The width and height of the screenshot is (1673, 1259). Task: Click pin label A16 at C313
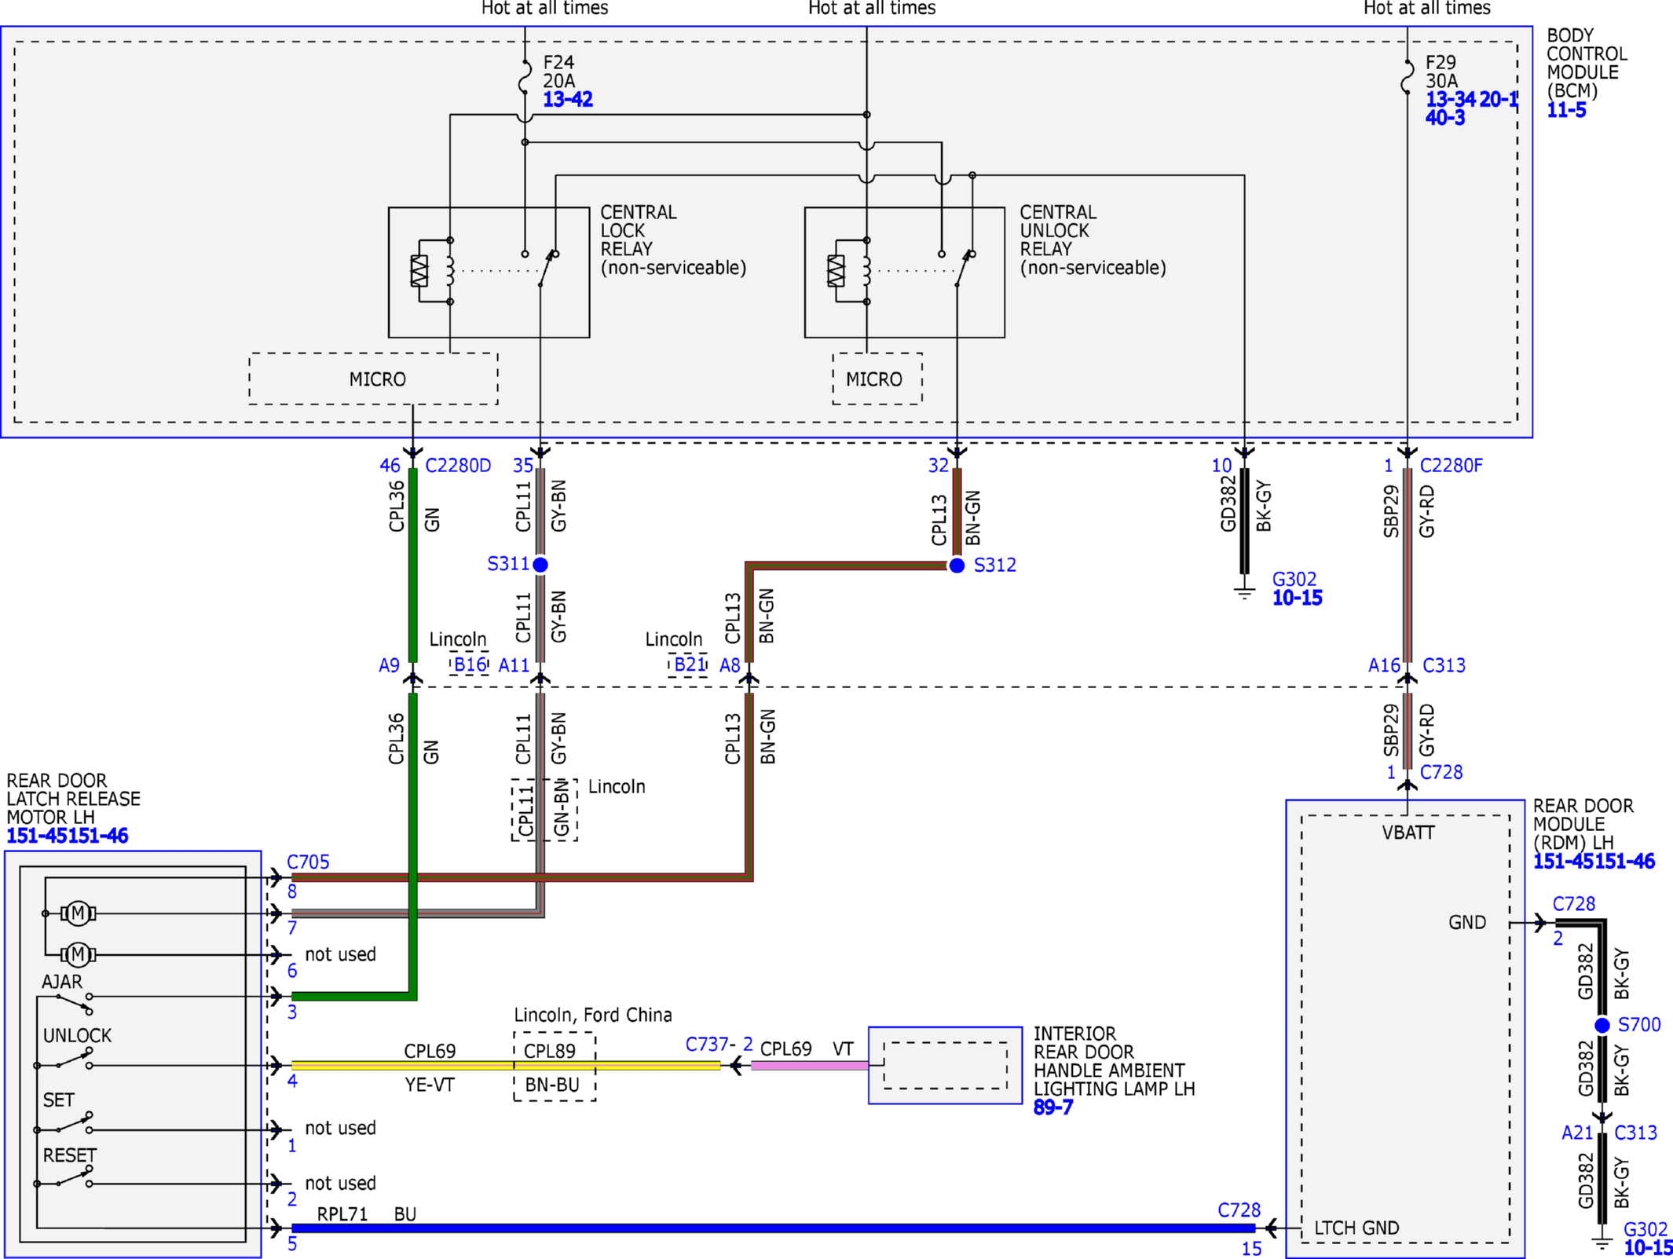pos(1384,665)
